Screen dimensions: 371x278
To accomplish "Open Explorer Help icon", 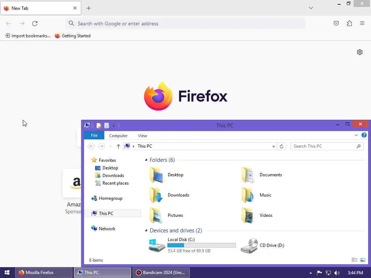I will 364,135.
